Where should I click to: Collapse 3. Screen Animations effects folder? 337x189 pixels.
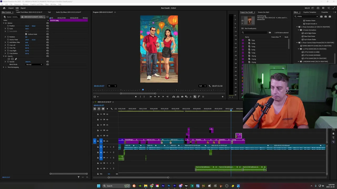[x=298, y=30]
